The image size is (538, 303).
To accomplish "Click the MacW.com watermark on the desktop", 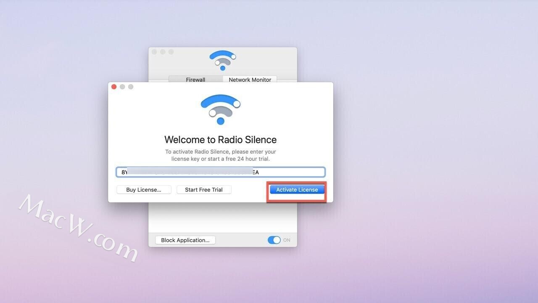I will [78, 228].
